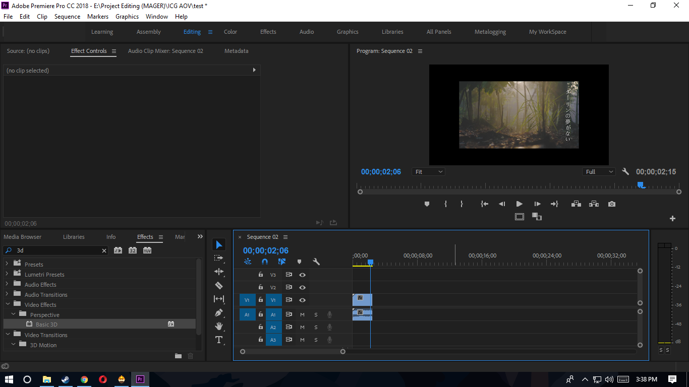Switch to the Color workspace tab
Image resolution: width=689 pixels, height=387 pixels.
[231, 32]
